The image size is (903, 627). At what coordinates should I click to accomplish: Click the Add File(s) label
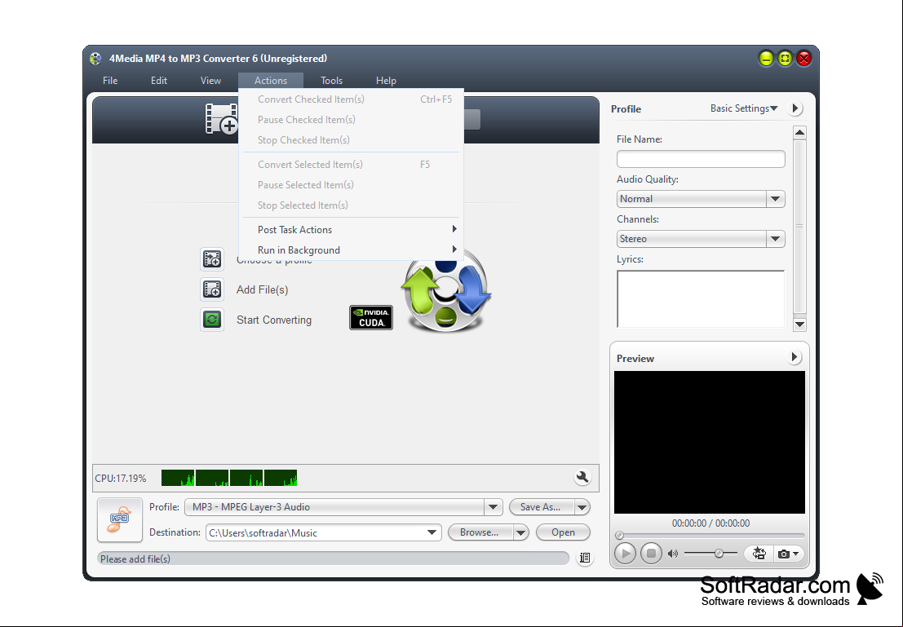(262, 289)
